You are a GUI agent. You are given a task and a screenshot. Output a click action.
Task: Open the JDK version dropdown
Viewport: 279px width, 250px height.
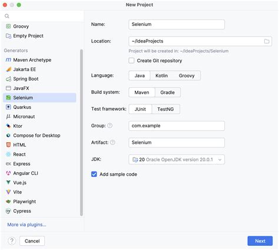(x=177, y=160)
